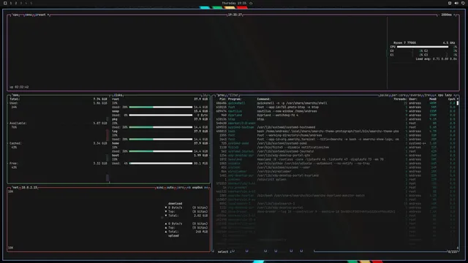The image size is (468, 263).
Task: Open the volume icon in system tray
Action: tap(456, 3)
